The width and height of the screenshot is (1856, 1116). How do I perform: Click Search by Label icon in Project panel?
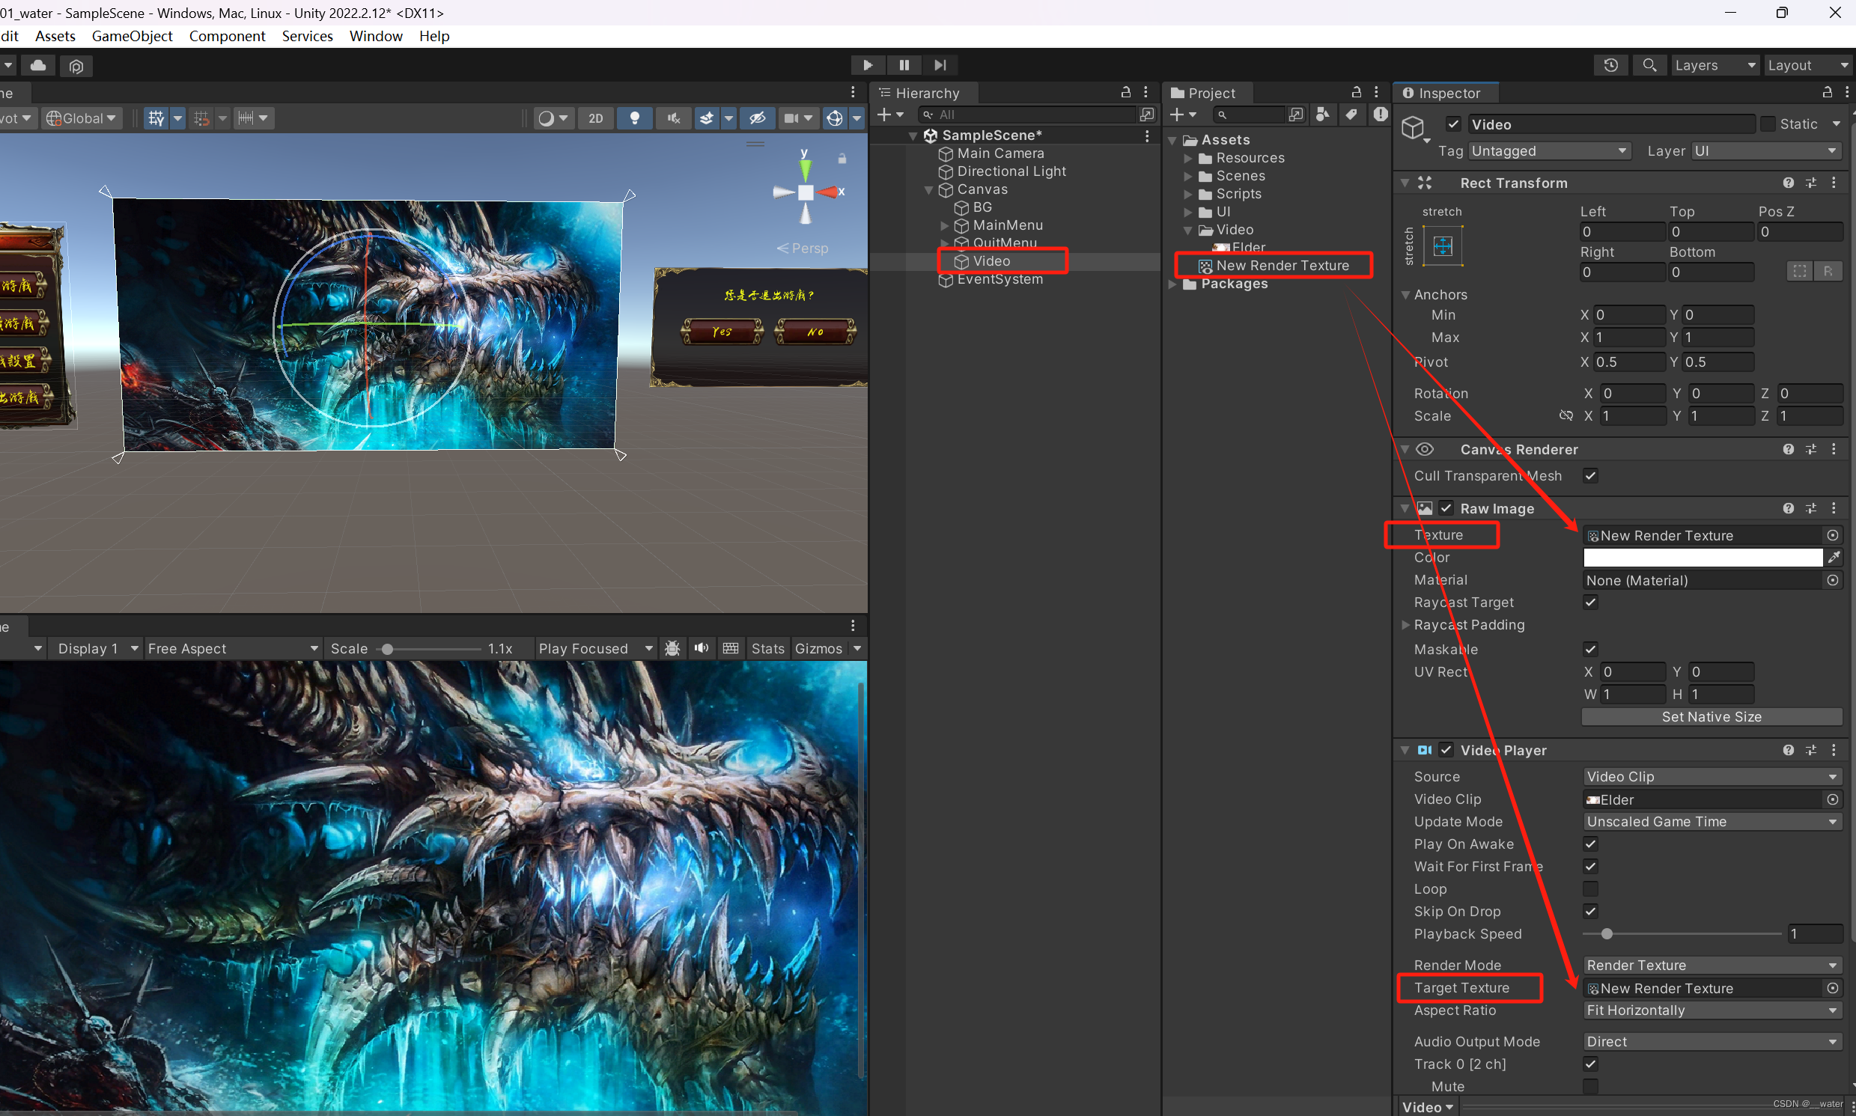(1351, 115)
